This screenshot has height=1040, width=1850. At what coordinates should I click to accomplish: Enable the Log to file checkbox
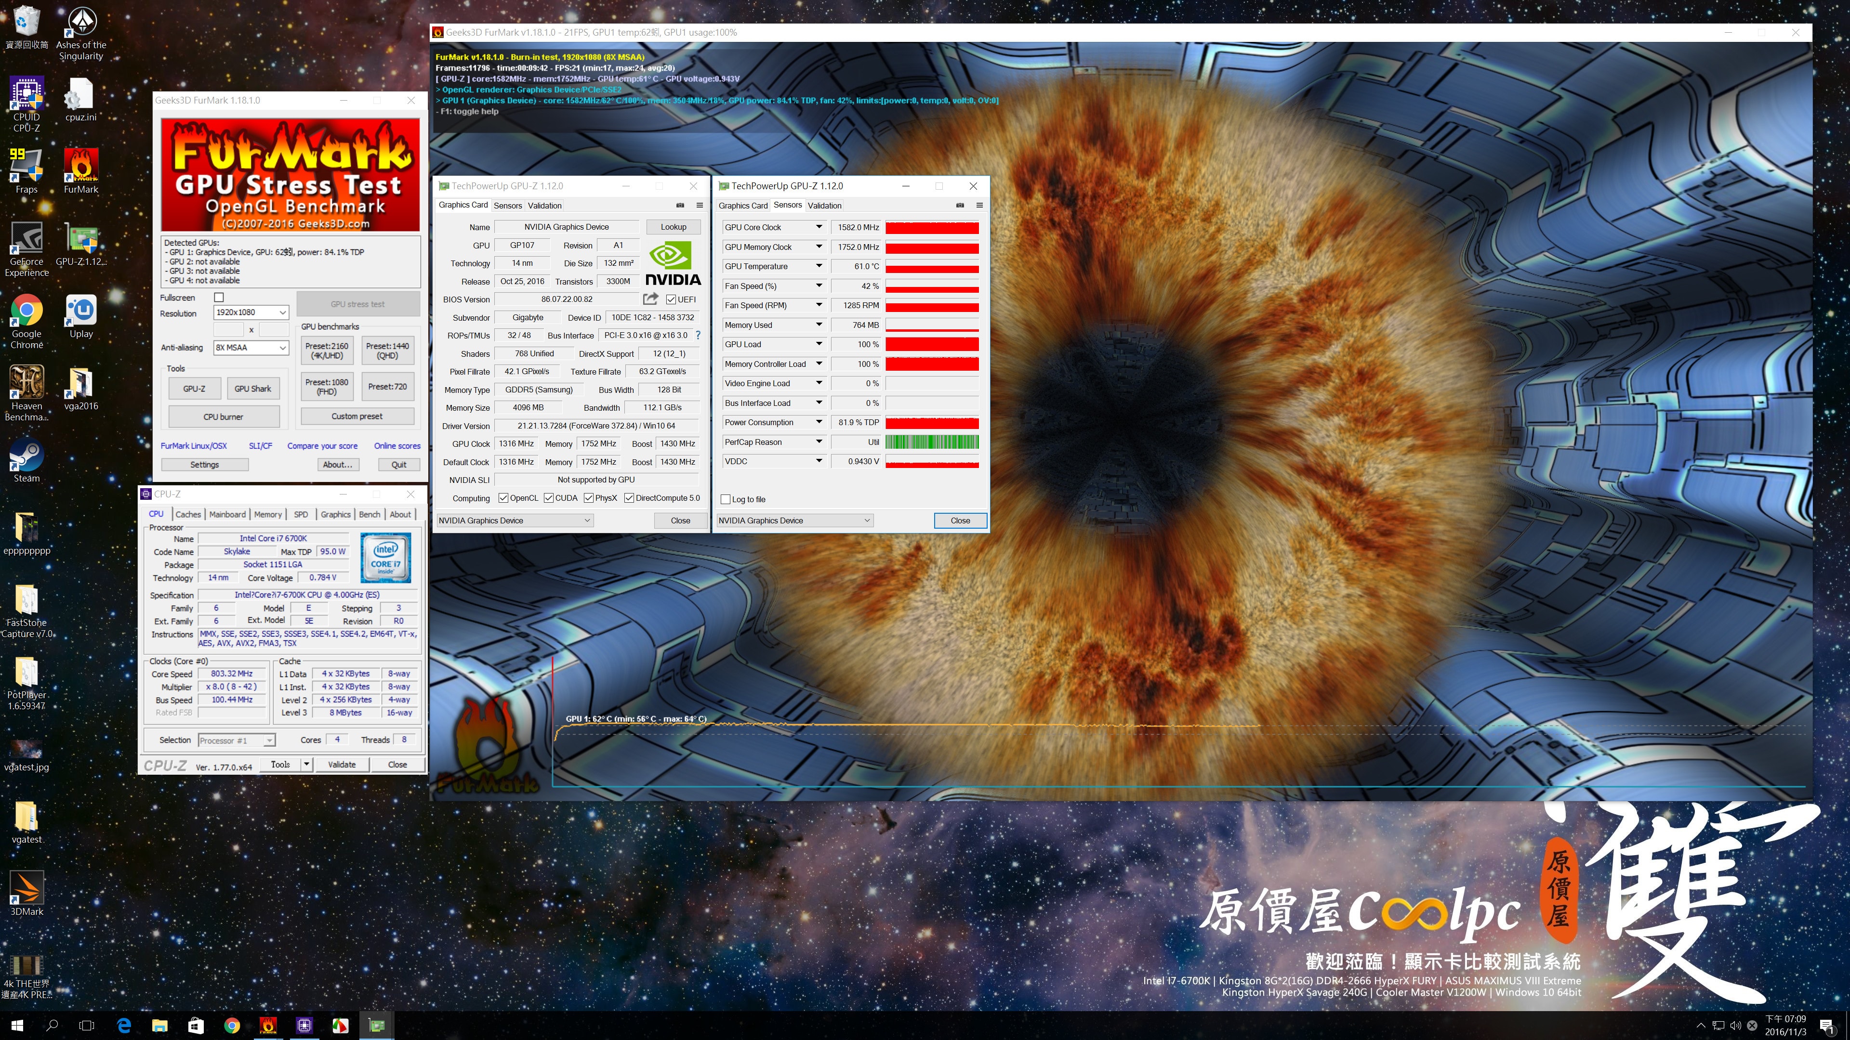click(726, 500)
